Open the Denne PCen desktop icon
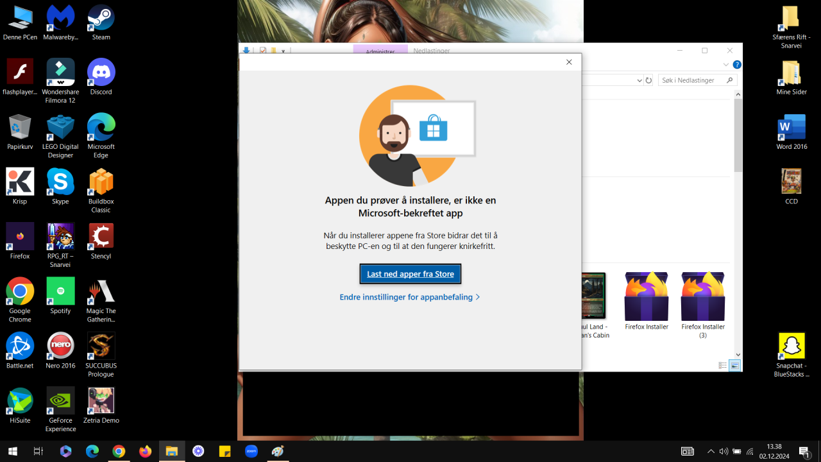Image resolution: width=821 pixels, height=462 pixels. point(20,24)
